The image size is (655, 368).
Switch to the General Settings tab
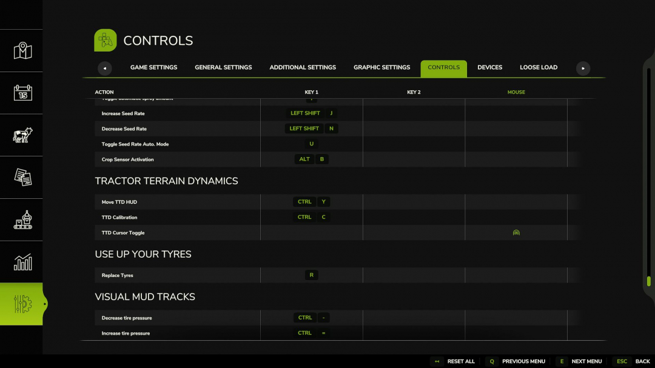pyautogui.click(x=223, y=67)
